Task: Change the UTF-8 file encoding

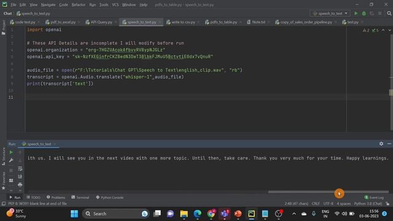Action: click(x=329, y=204)
